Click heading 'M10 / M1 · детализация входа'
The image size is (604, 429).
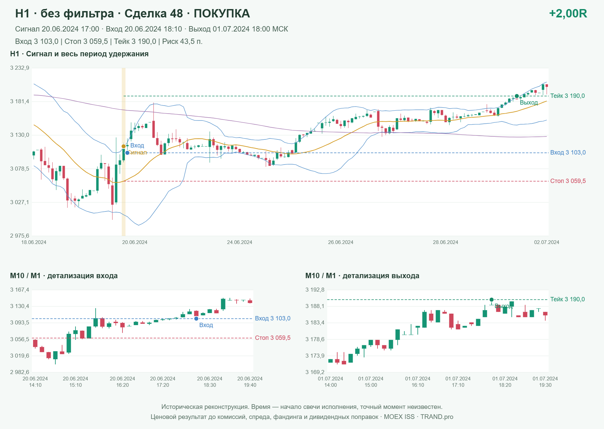[x=64, y=276]
